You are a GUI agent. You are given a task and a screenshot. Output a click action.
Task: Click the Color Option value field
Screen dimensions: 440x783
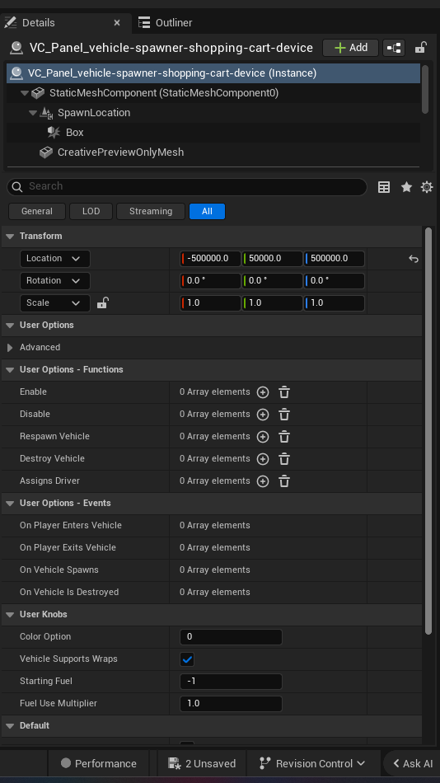tap(231, 636)
